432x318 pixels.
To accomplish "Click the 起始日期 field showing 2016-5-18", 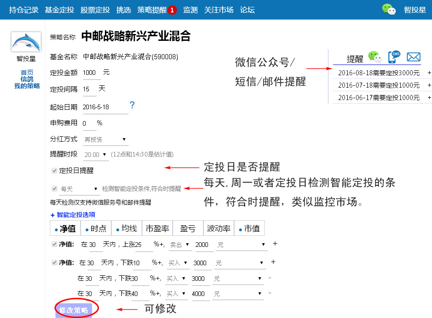I will pos(105,107).
